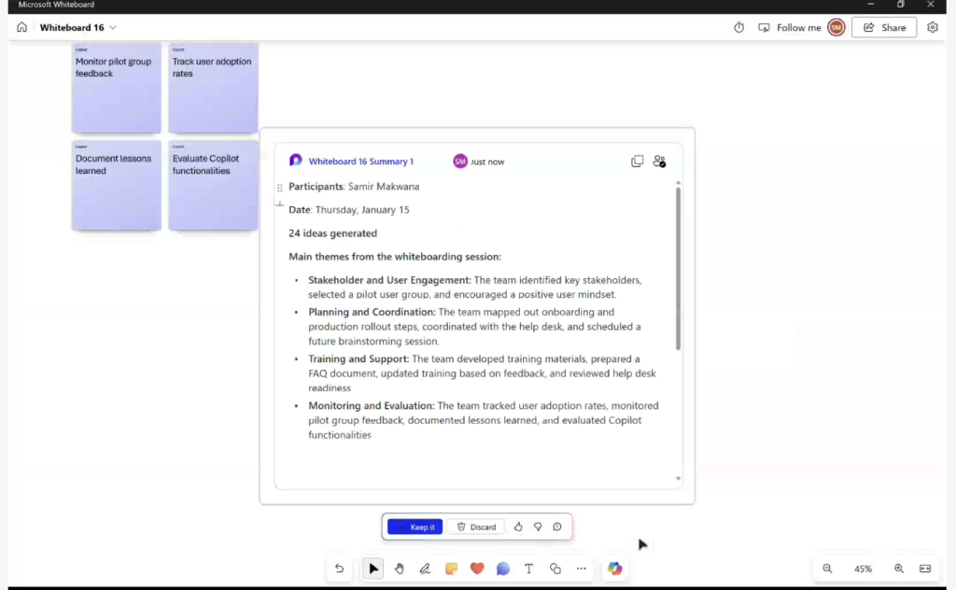The width and height of the screenshot is (956, 590).
Task: Open the comment bubble tool
Action: (x=503, y=569)
